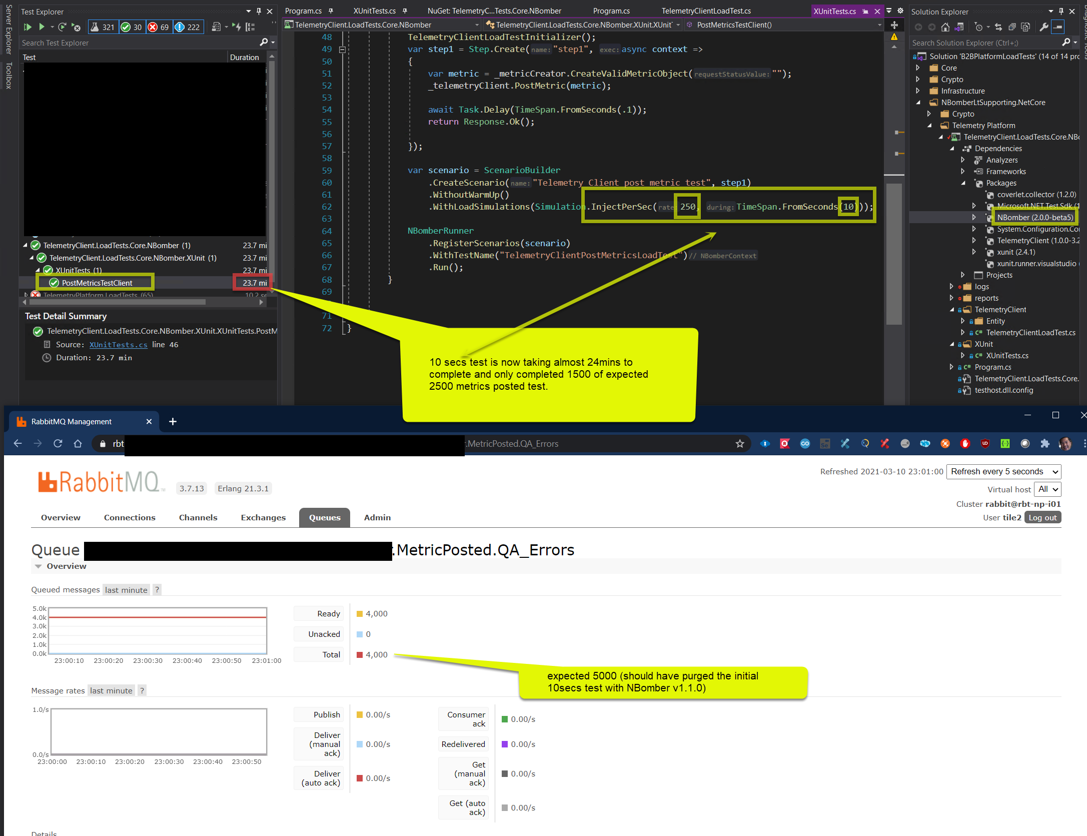This screenshot has height=836, width=1087.
Task: Split the code editor vertically
Action: 895,25
